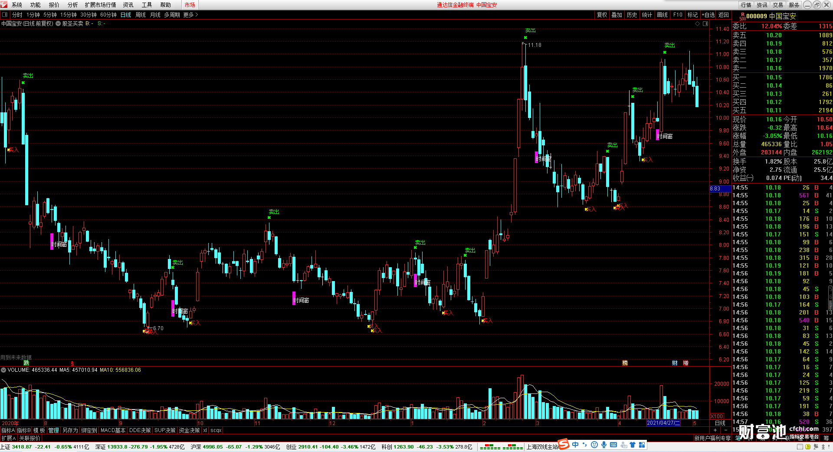
Task: Click the 交易 trading button
Action: [x=778, y=5]
